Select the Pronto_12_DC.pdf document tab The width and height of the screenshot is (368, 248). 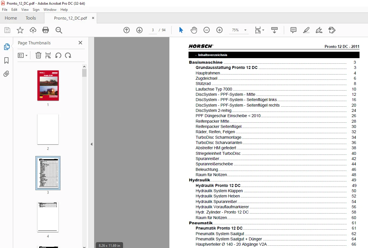point(70,18)
